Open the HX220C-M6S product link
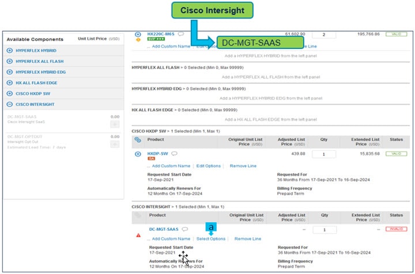Viewport: 415px width, 274px height. [x=161, y=34]
